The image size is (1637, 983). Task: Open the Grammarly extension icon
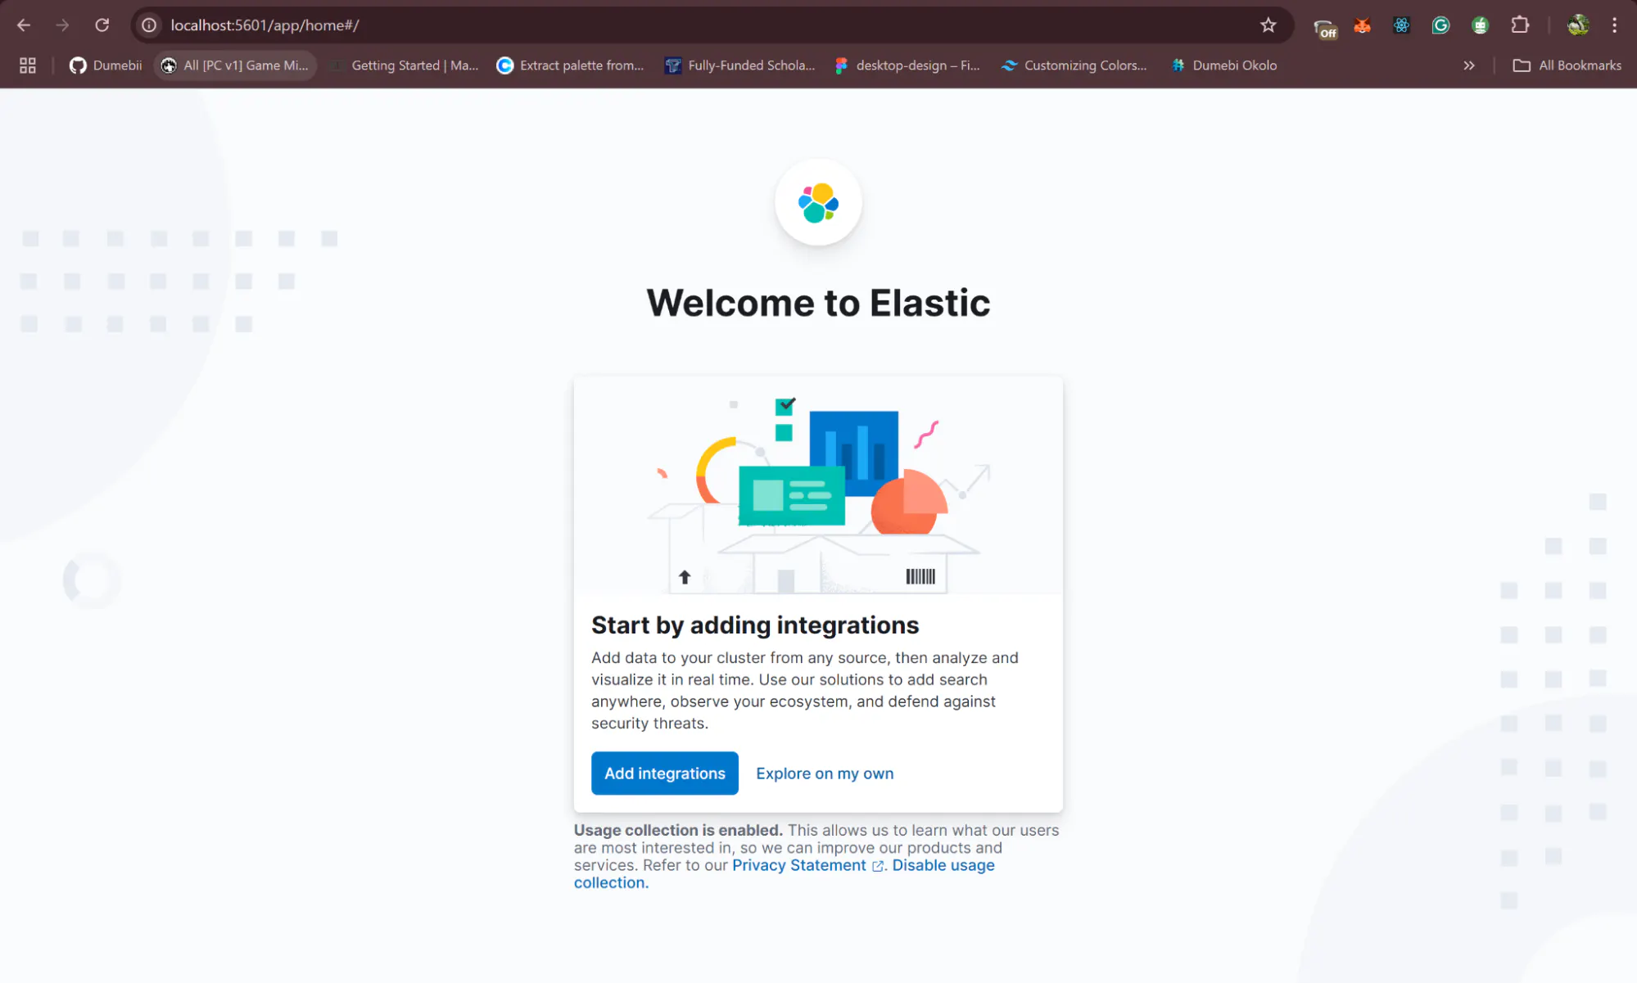(x=1440, y=25)
